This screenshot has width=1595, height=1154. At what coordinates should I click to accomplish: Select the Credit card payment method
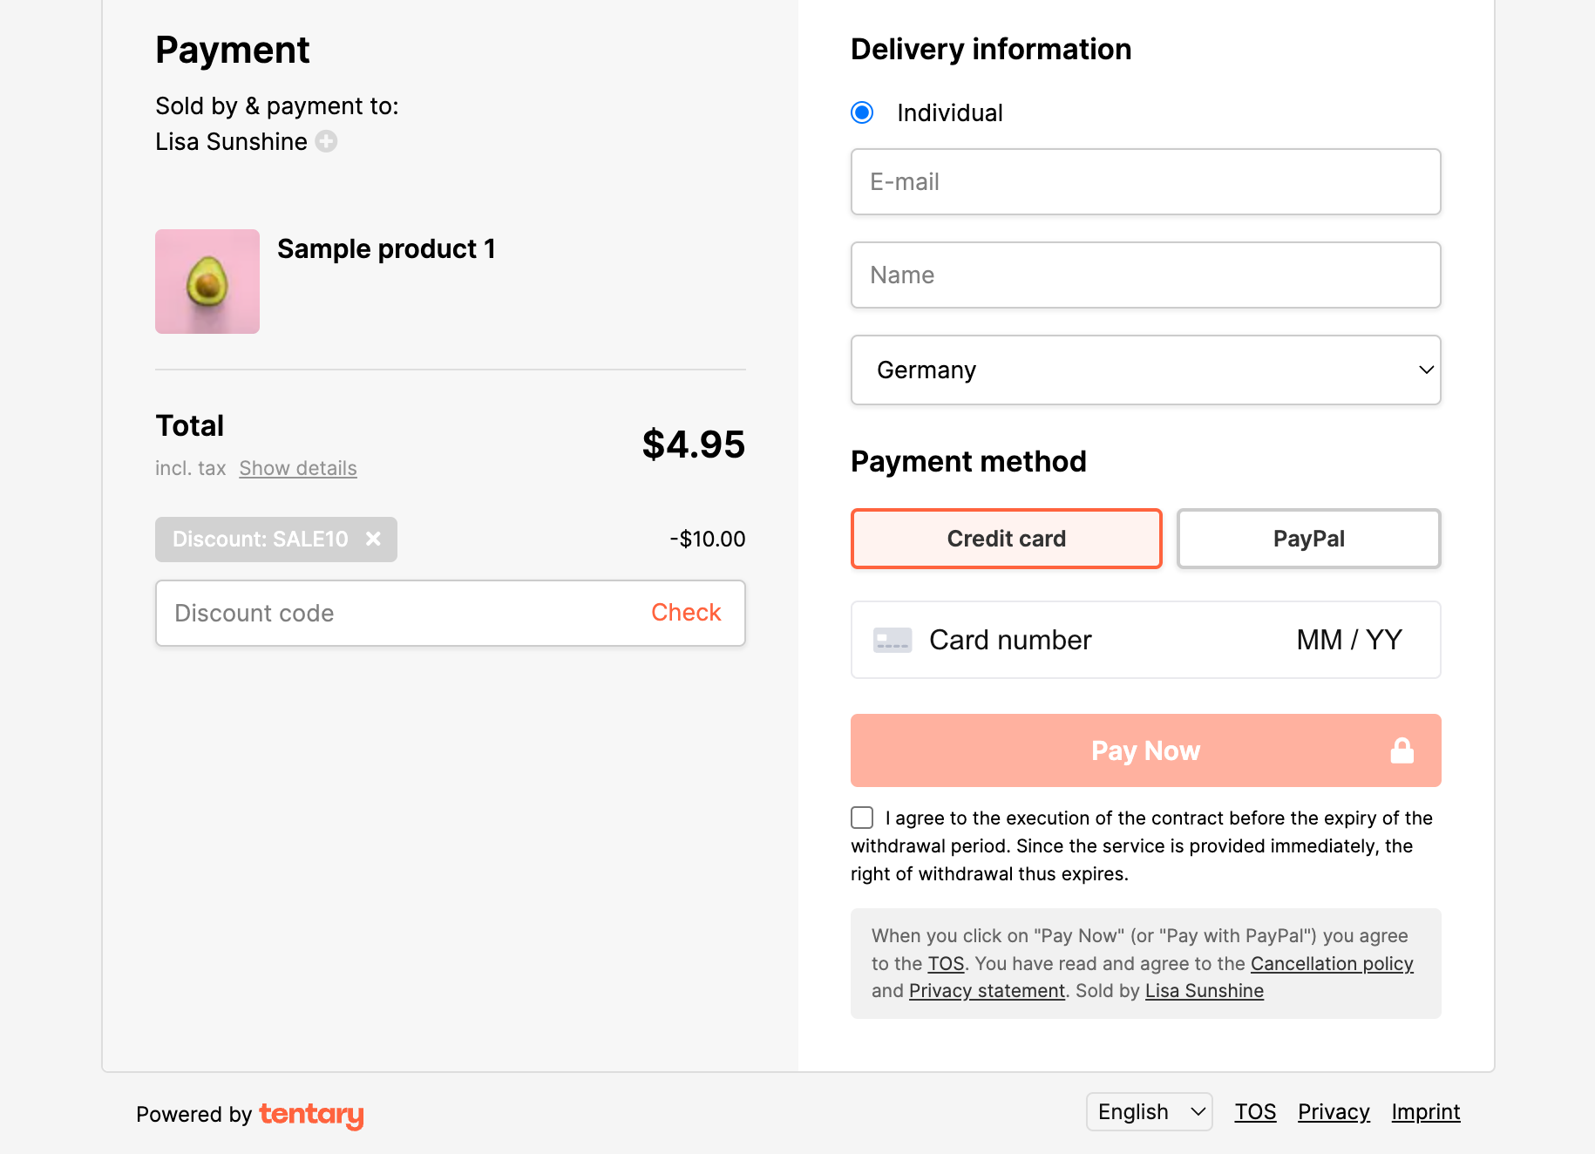[1006, 538]
